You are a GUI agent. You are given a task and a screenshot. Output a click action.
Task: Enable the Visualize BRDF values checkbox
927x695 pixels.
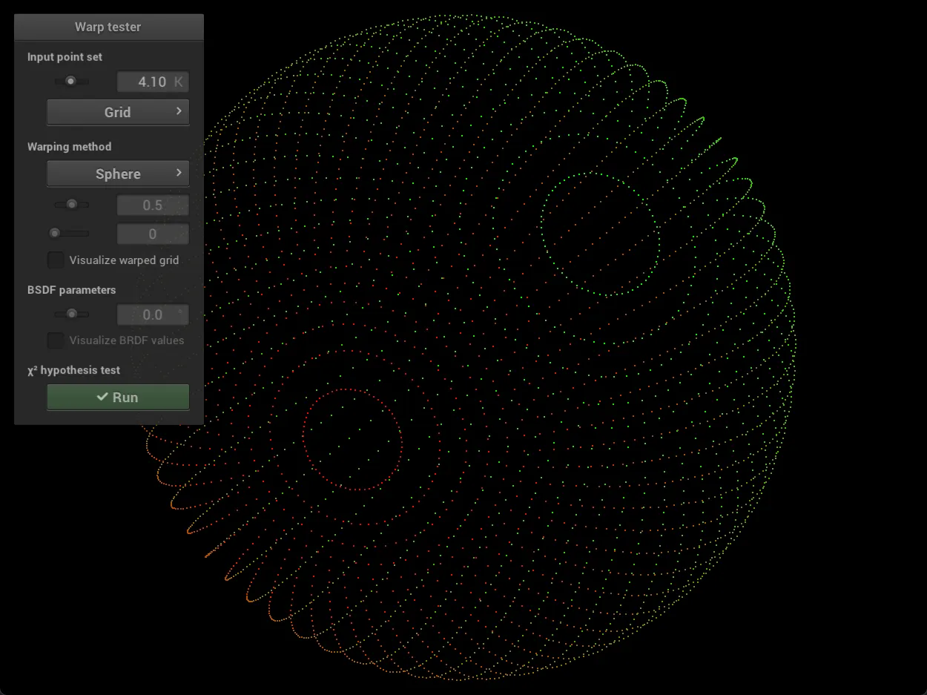click(x=56, y=340)
